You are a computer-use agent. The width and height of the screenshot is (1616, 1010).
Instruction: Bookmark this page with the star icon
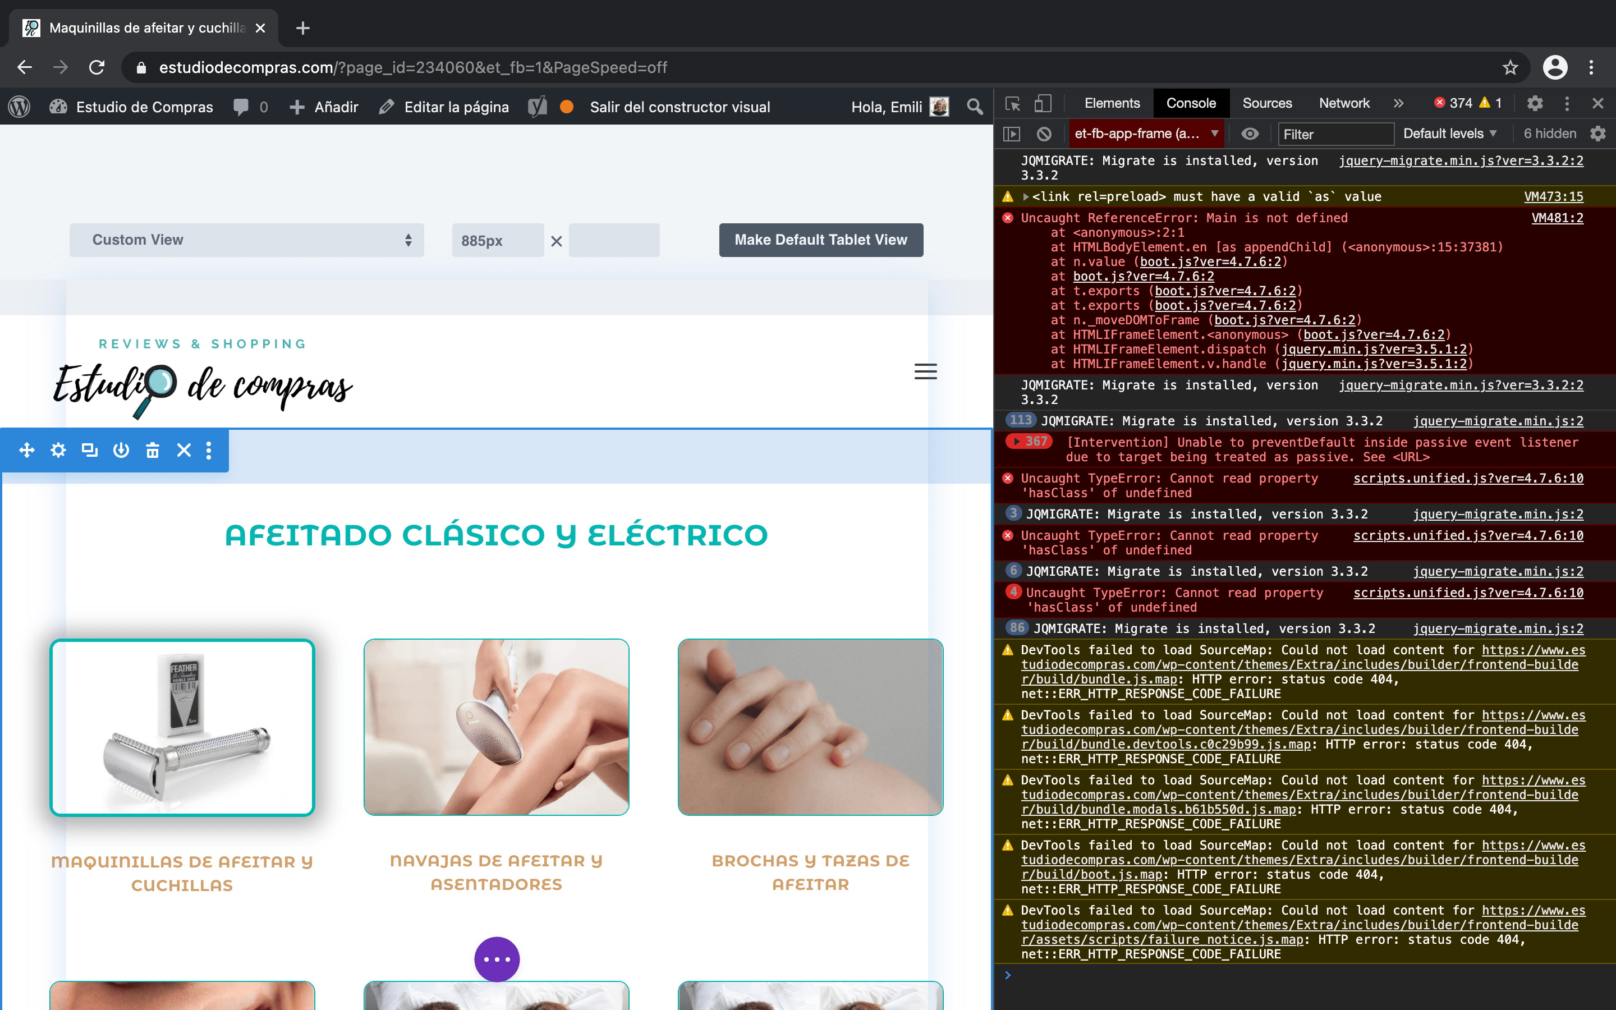pyautogui.click(x=1510, y=67)
